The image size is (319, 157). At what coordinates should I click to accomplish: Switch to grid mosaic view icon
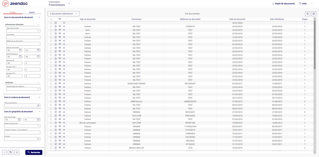(x=313, y=14)
